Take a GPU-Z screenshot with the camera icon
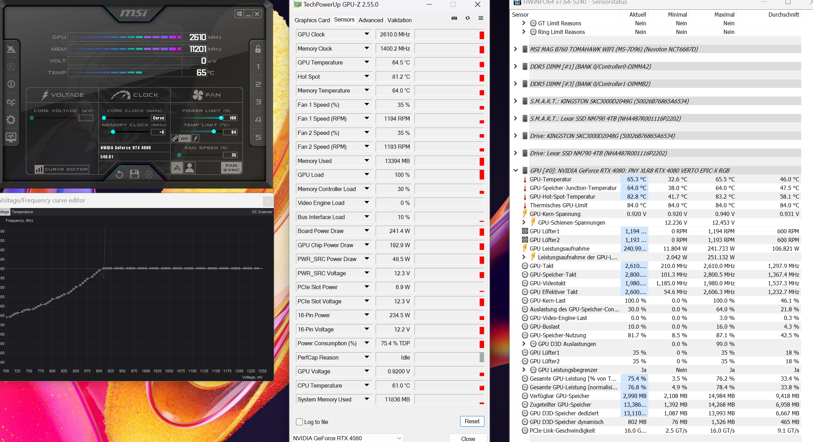The image size is (813, 442). coord(454,18)
